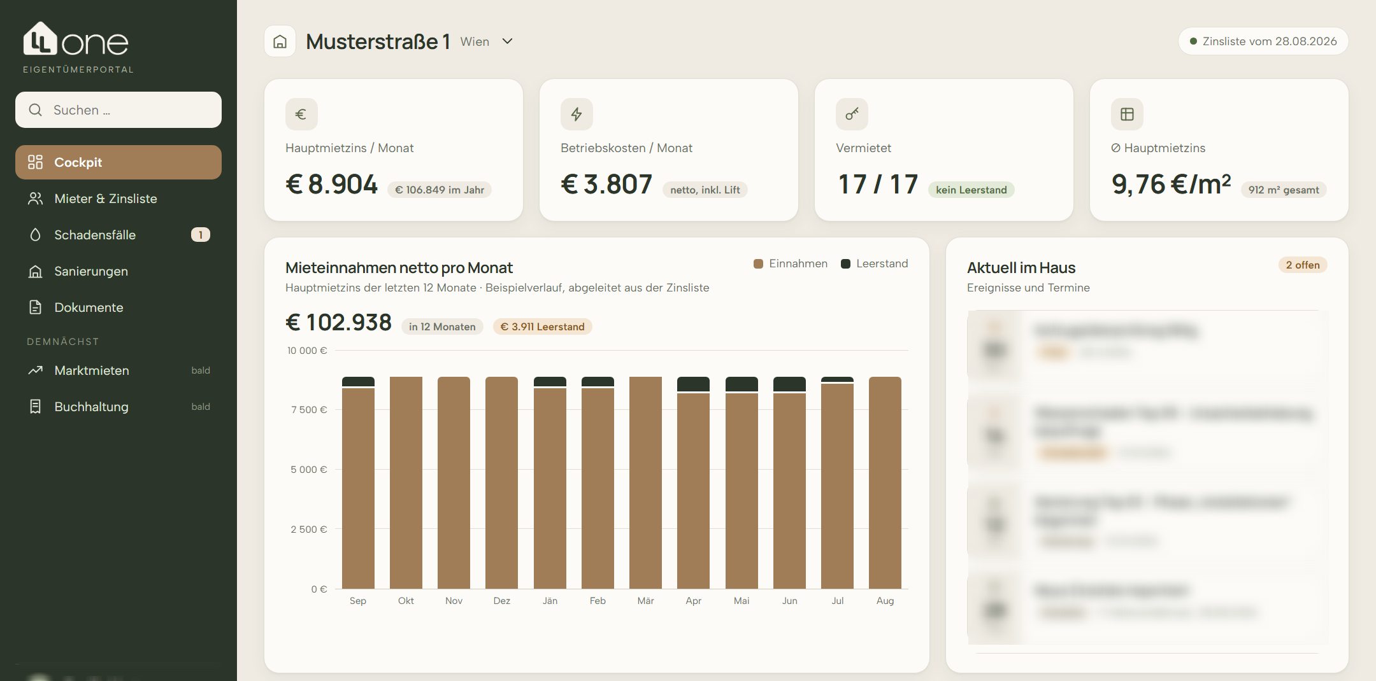The width and height of the screenshot is (1376, 681).
Task: Click the Leerstand legend color swatch
Action: tap(845, 264)
